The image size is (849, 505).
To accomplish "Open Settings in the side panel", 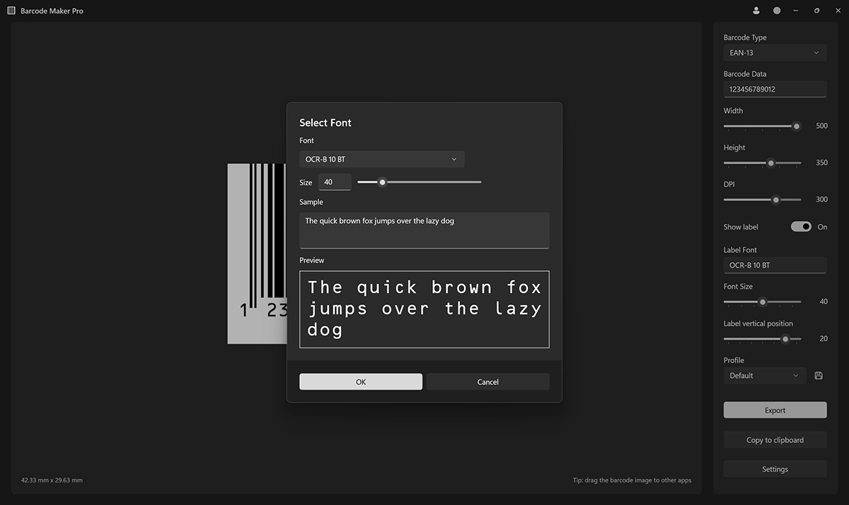I will (x=775, y=469).
